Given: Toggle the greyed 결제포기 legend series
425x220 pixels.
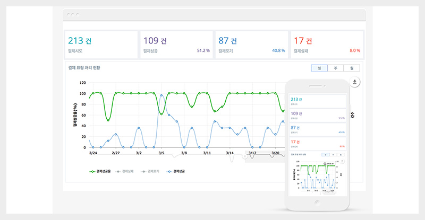Looking at the screenshot, I should [x=151, y=172].
